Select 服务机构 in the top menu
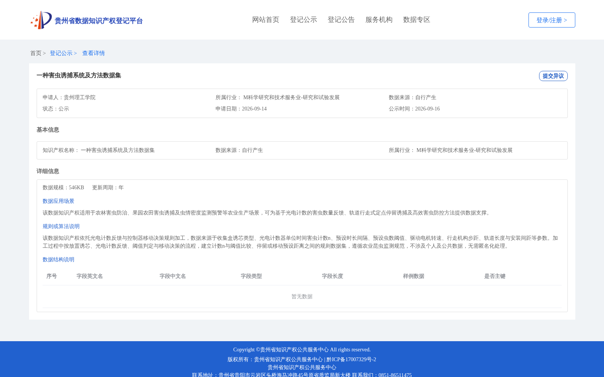The image size is (604, 377). [x=379, y=20]
